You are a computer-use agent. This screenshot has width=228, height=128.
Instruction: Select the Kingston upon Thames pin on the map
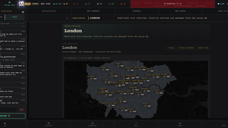(x=109, y=106)
